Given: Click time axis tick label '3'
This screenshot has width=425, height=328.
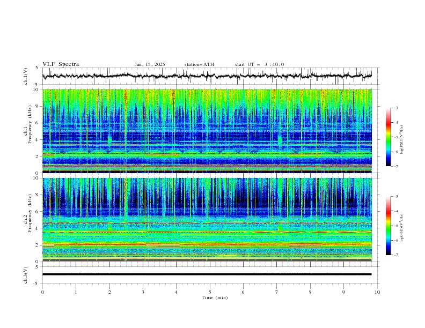Looking at the screenshot, I should 143,292.
